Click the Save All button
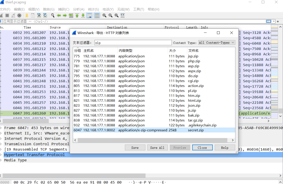The width and height of the screenshot is (283, 184). click(157, 148)
